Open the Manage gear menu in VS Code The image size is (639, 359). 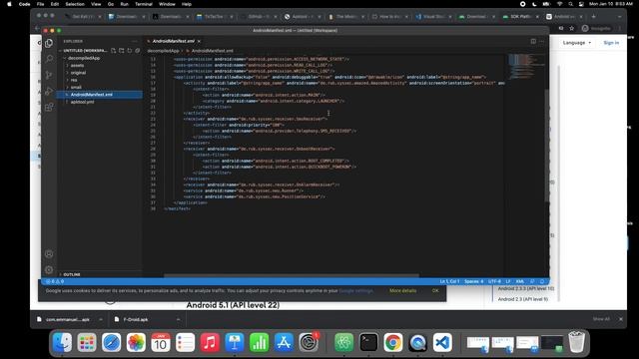pyautogui.click(x=49, y=269)
